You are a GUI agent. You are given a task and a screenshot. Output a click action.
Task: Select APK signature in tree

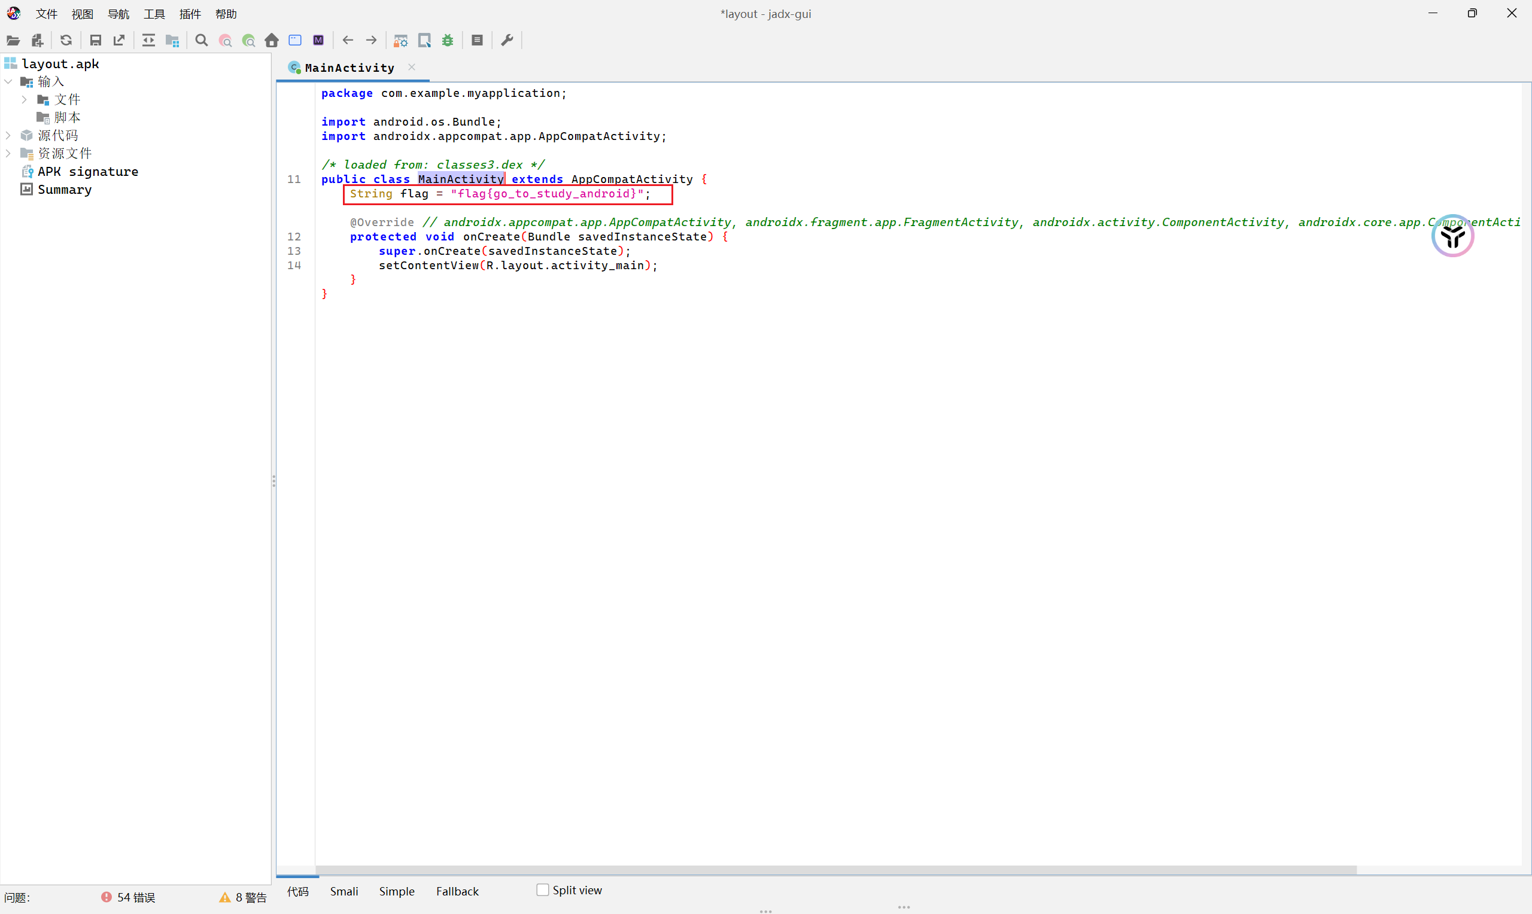87,172
